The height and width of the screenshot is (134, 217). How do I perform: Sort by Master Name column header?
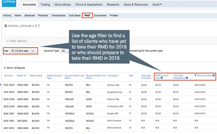[36, 75]
